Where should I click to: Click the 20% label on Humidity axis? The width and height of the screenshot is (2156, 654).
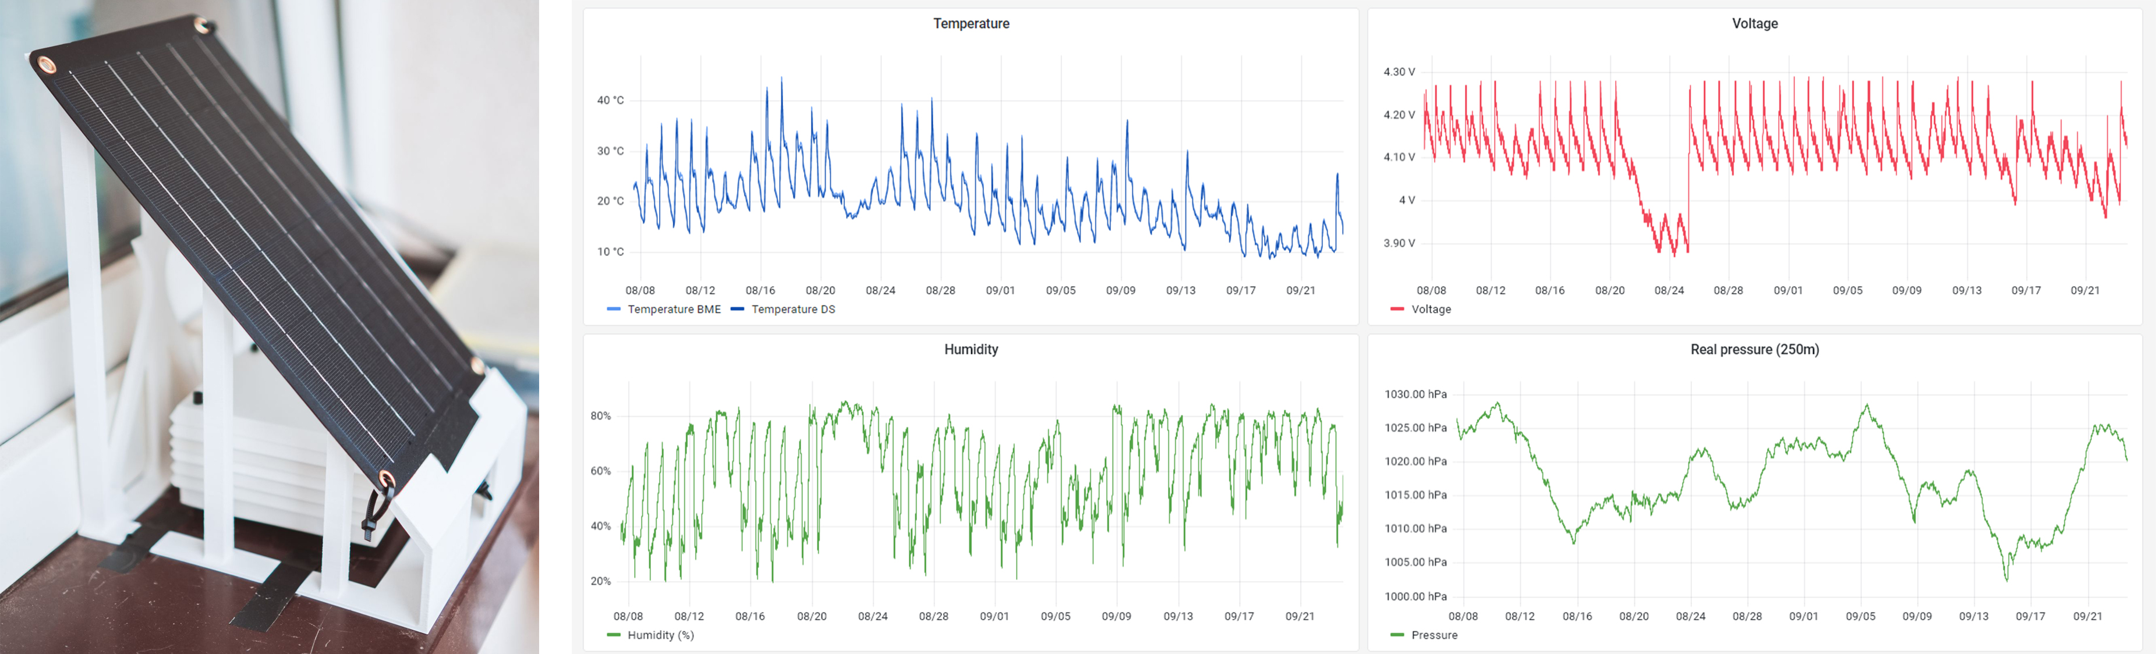(600, 581)
